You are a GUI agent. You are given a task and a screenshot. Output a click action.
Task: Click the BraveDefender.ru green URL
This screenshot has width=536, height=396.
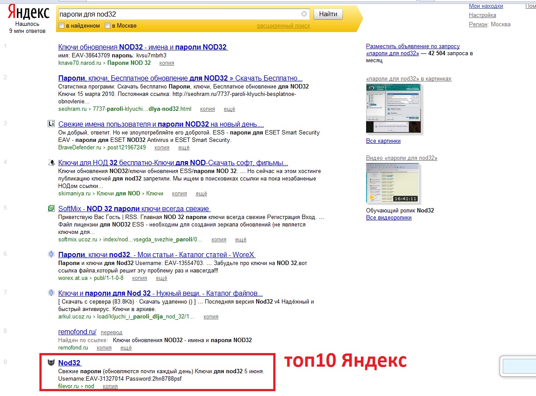tap(80, 148)
